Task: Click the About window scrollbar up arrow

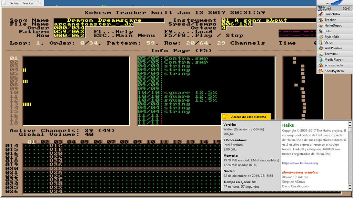Action: click(x=350, y=123)
